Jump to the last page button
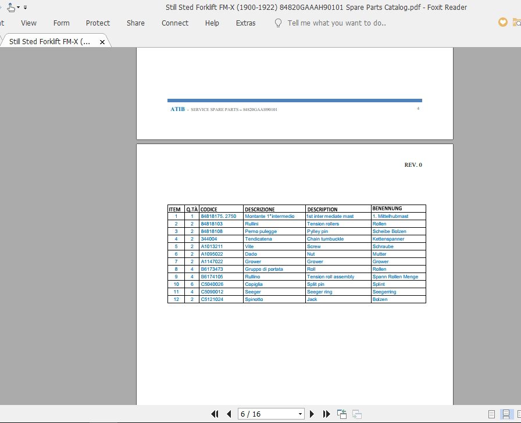The height and width of the screenshot is (423, 521). [x=326, y=414]
